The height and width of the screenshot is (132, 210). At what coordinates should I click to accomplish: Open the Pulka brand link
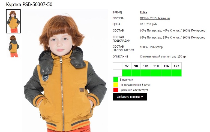click(143, 13)
